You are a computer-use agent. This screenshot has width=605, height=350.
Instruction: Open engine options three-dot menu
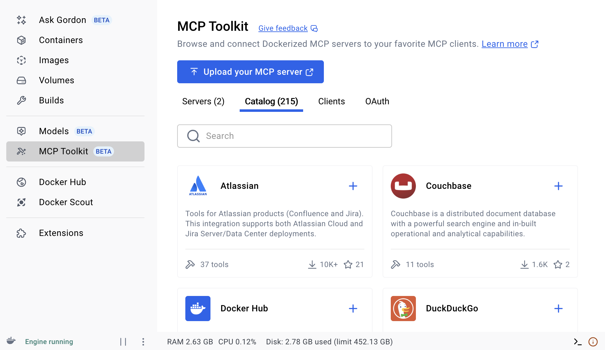[x=143, y=342]
